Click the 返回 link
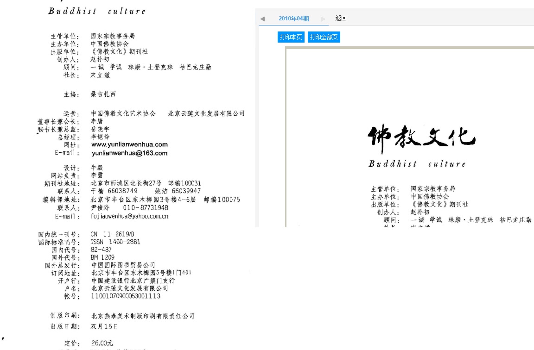The width and height of the screenshot is (534, 350). (x=341, y=19)
